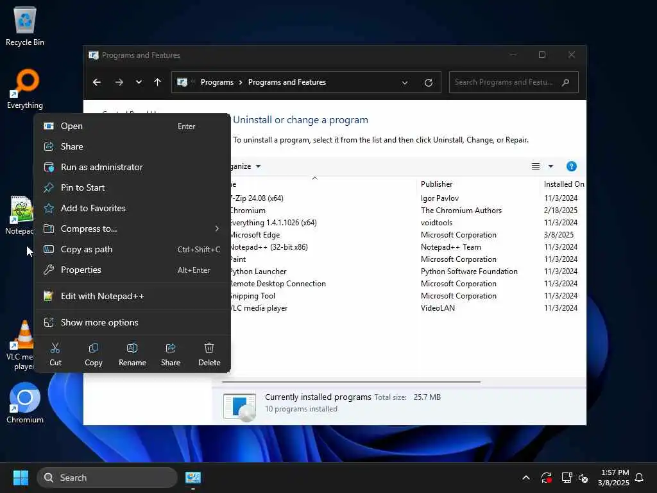
Task: Click the Share icon in bottom row
Action: pos(171,354)
